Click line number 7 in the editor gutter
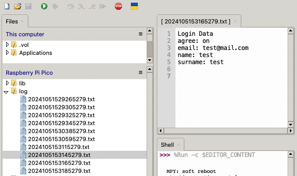 pyautogui.click(x=169, y=76)
